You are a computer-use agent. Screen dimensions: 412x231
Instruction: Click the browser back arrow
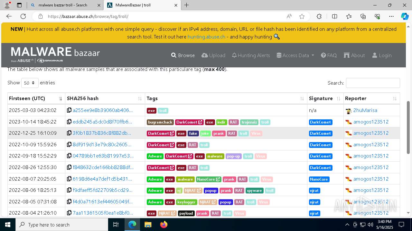pyautogui.click(x=9, y=16)
